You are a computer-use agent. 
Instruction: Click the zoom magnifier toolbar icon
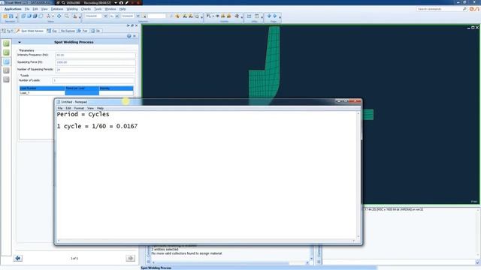pos(67,16)
